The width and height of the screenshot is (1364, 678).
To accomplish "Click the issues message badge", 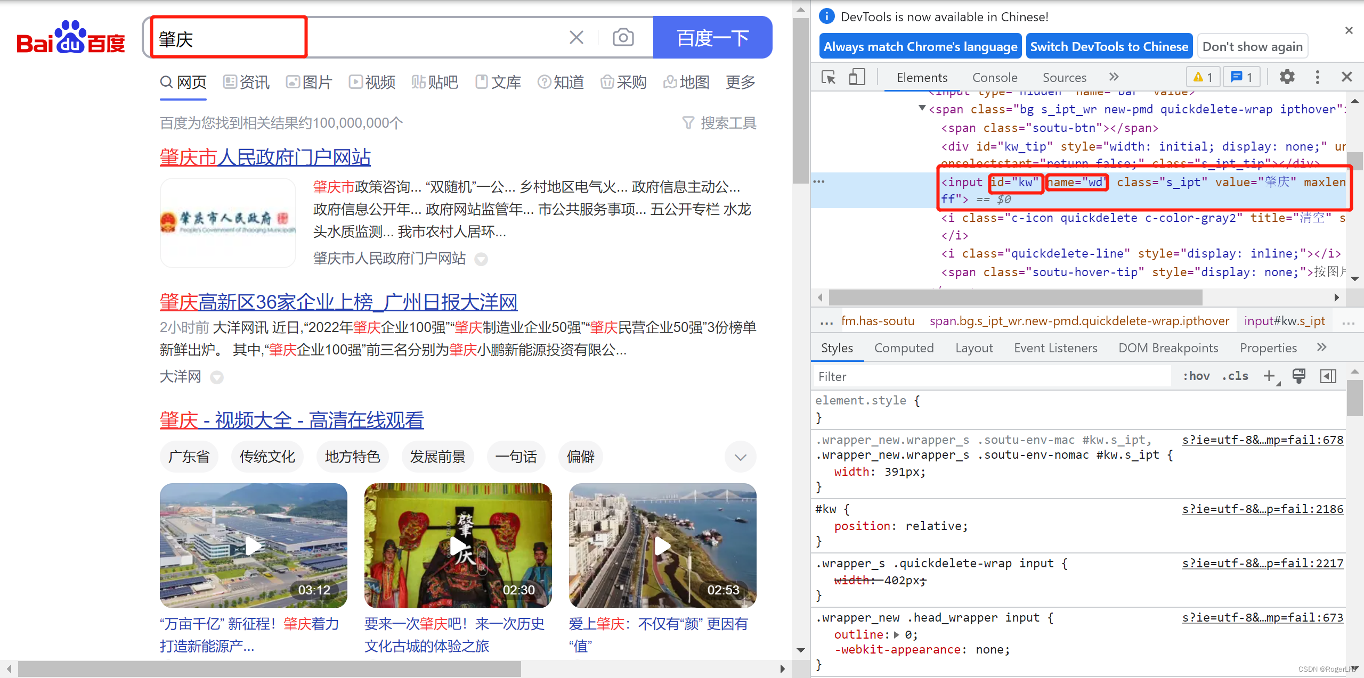I will pyautogui.click(x=1242, y=78).
